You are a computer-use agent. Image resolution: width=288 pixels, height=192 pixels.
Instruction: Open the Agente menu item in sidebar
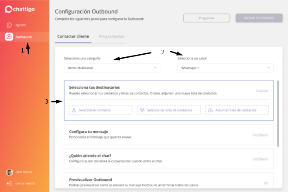pyautogui.click(x=21, y=25)
